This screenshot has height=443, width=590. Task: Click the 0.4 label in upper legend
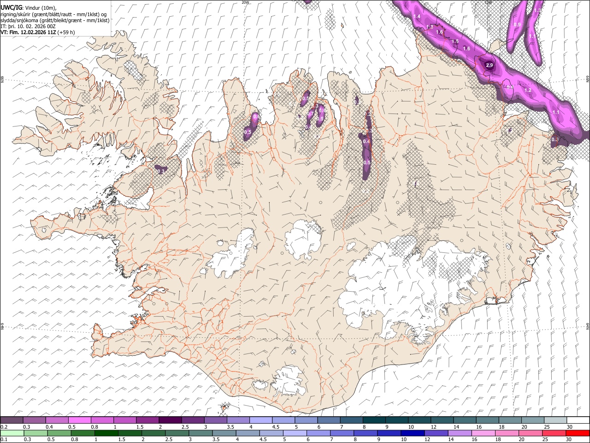click(x=49, y=426)
